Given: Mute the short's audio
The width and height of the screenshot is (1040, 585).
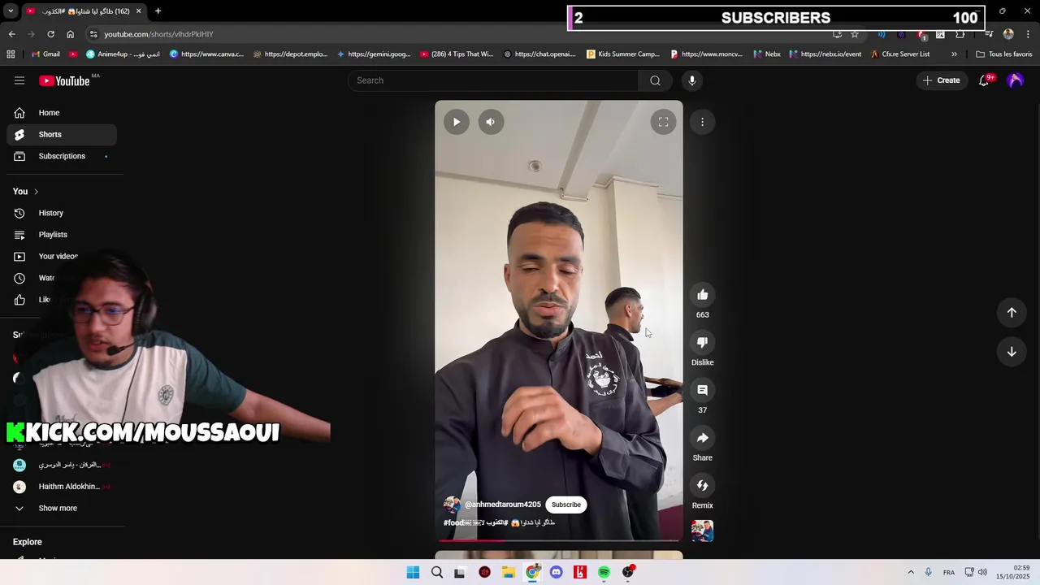Looking at the screenshot, I should [x=491, y=122].
